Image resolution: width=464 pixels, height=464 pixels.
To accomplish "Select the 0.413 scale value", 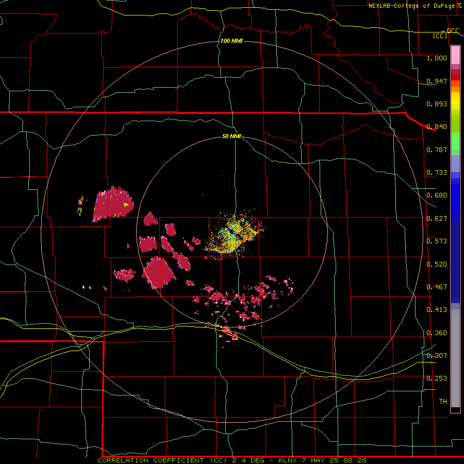I will tap(437, 309).
